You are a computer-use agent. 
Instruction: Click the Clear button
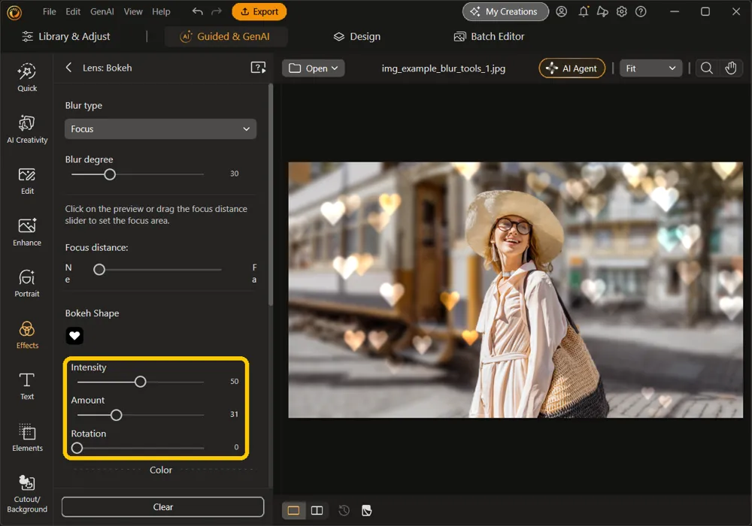(x=162, y=506)
